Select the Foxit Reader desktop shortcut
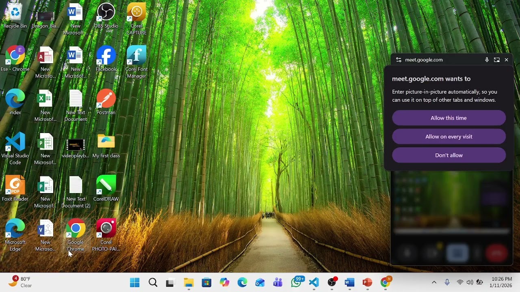The height and width of the screenshot is (292, 520). 15,189
